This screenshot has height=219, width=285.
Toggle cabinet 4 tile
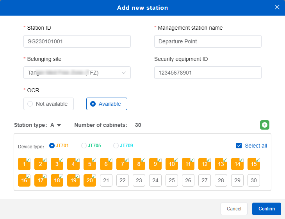73,164
